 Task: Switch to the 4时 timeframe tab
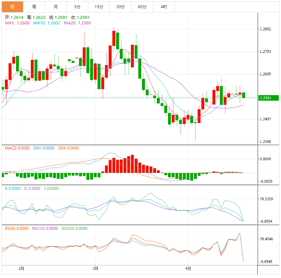click(163, 7)
